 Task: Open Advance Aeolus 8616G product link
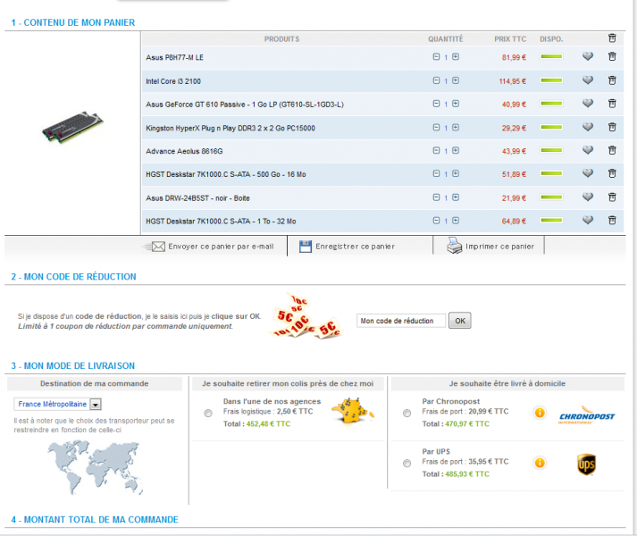[184, 151]
